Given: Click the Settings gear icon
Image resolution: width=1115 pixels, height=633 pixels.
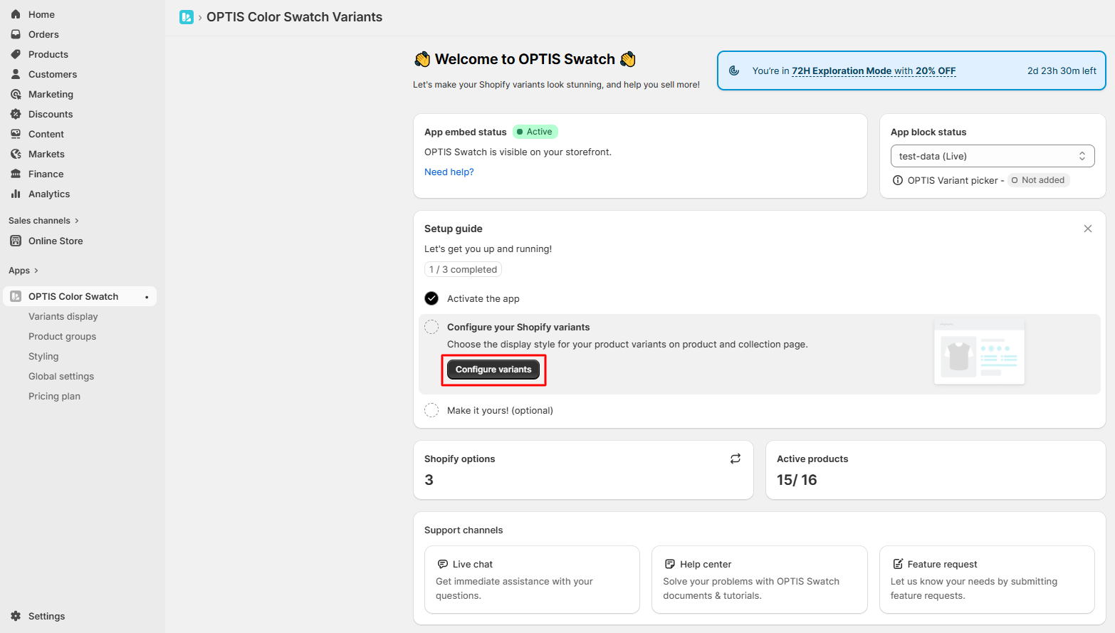Looking at the screenshot, I should 16,616.
